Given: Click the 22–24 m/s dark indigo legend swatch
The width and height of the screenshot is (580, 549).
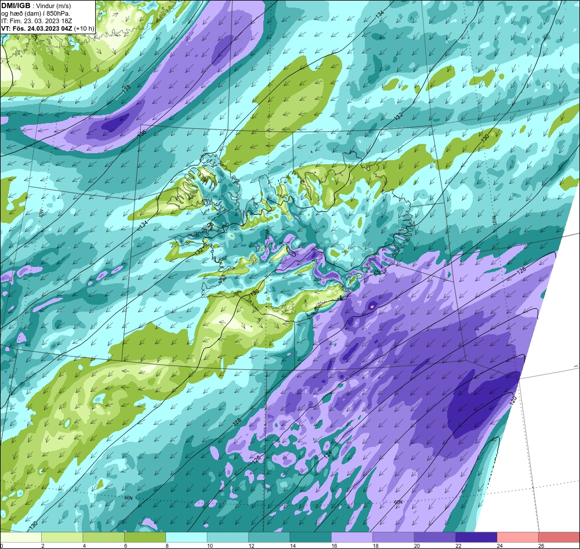Looking at the screenshot, I should (x=476, y=537).
